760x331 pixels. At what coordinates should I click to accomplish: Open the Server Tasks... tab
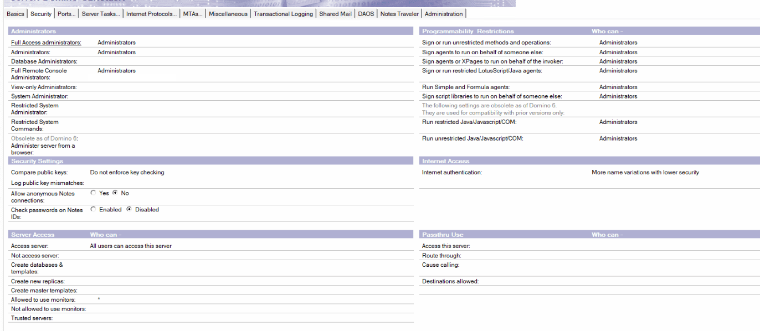[x=101, y=14]
